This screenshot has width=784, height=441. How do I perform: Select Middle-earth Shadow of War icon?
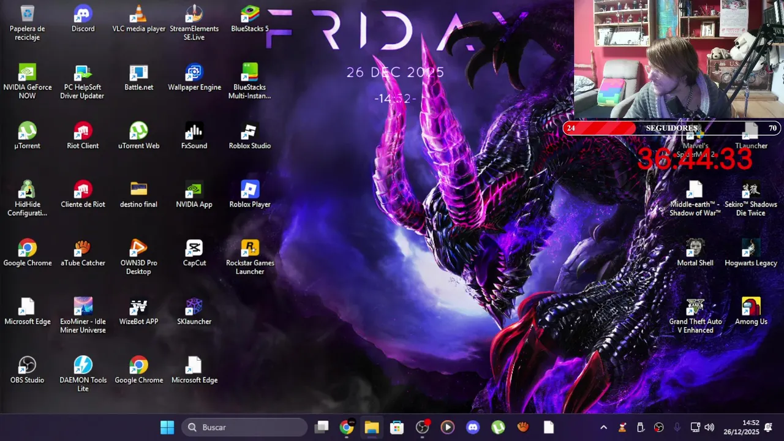point(695,198)
